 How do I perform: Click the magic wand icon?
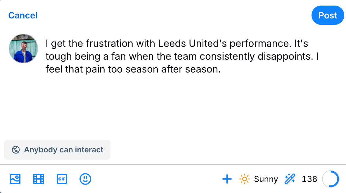click(x=290, y=179)
